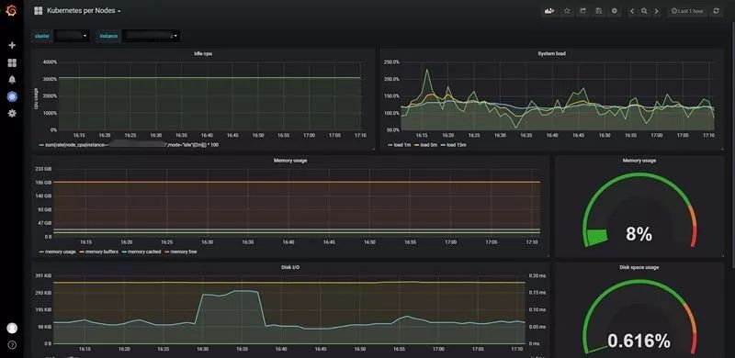Click the time range zoom out magnifier

click(x=645, y=11)
